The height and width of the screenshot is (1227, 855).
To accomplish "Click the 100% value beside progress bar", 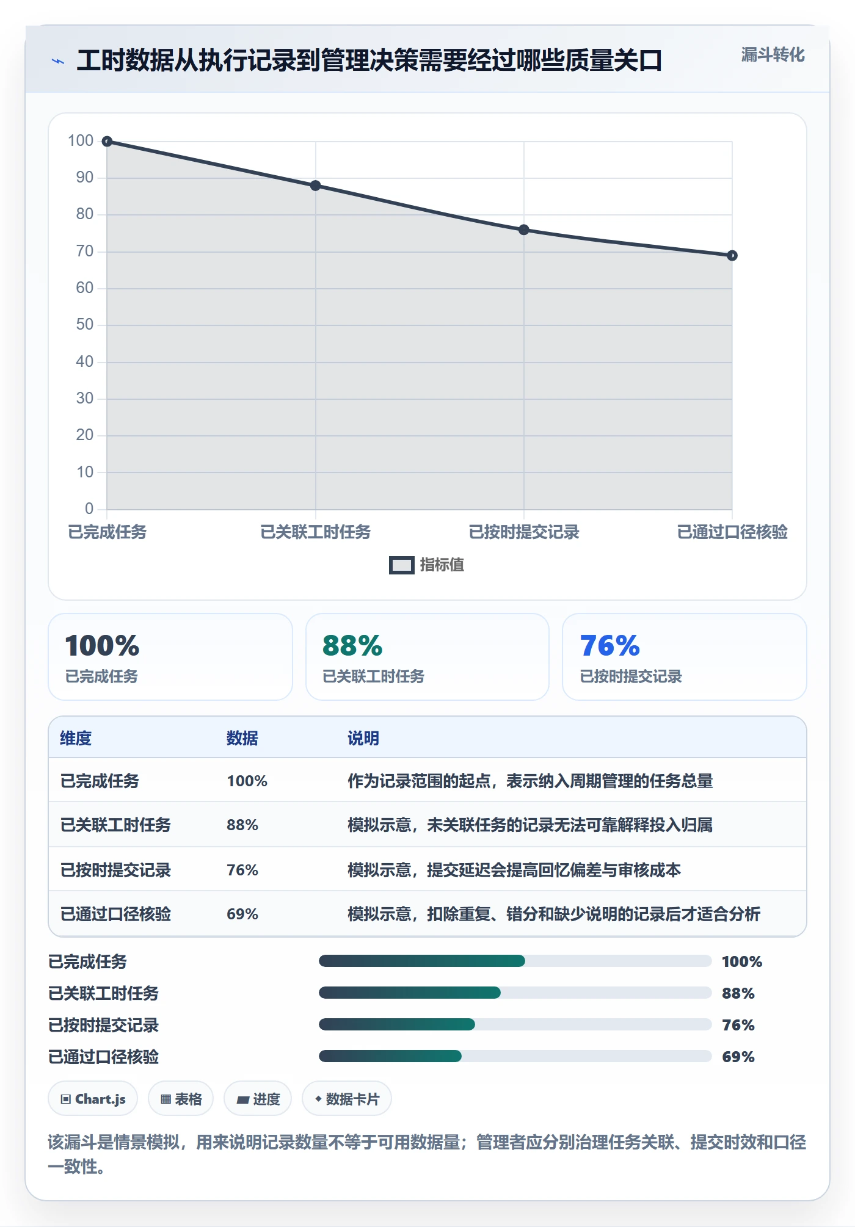I will (x=742, y=961).
